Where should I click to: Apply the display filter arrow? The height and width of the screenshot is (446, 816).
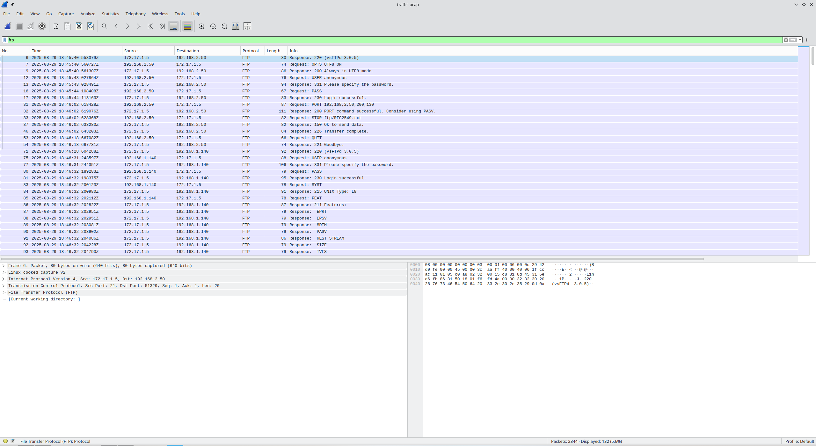(x=793, y=40)
